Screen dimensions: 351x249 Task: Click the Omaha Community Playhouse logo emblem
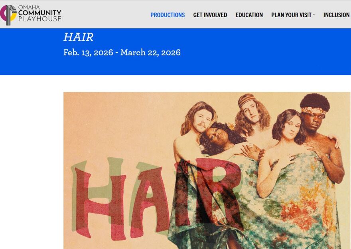(8, 15)
